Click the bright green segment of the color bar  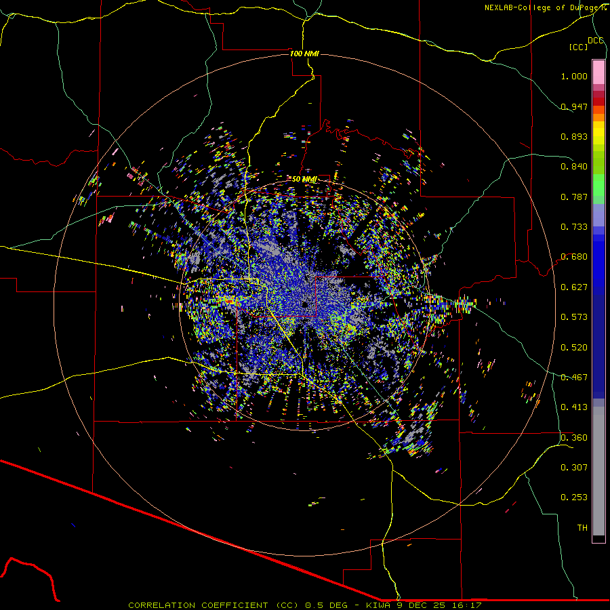(598, 185)
